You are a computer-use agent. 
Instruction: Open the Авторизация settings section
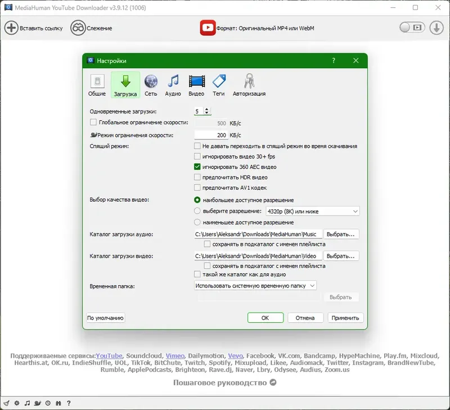click(x=249, y=83)
